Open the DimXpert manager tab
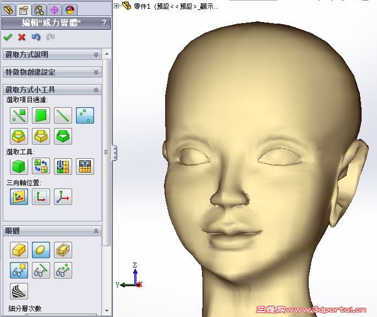The height and width of the screenshot is (317, 377). point(54,10)
